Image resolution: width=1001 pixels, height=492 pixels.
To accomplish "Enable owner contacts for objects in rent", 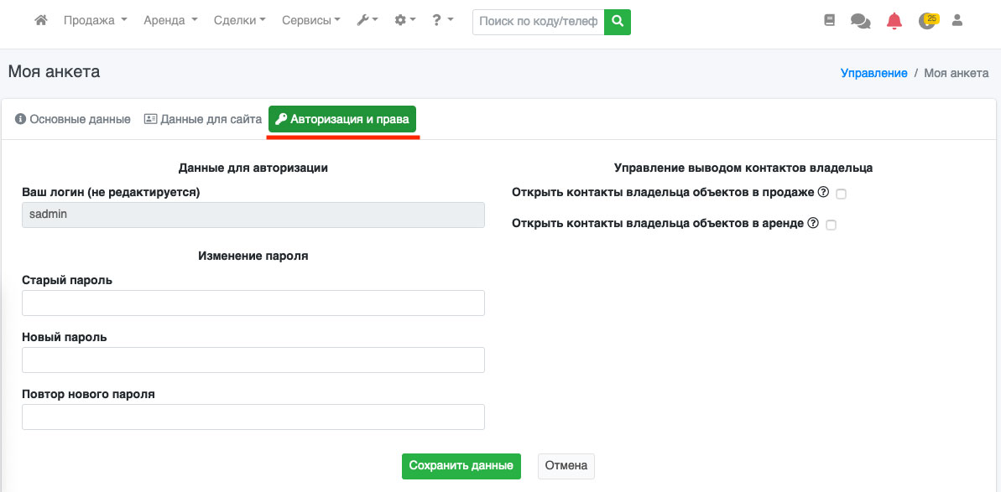I will point(831,225).
